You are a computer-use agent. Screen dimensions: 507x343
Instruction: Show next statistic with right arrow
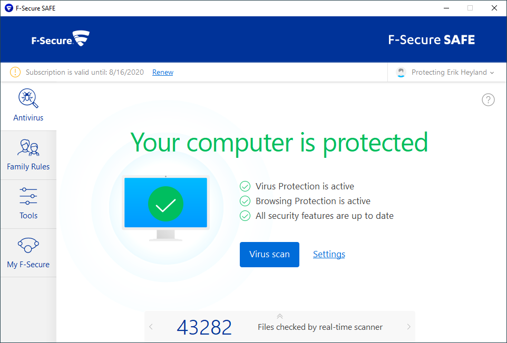(408, 327)
